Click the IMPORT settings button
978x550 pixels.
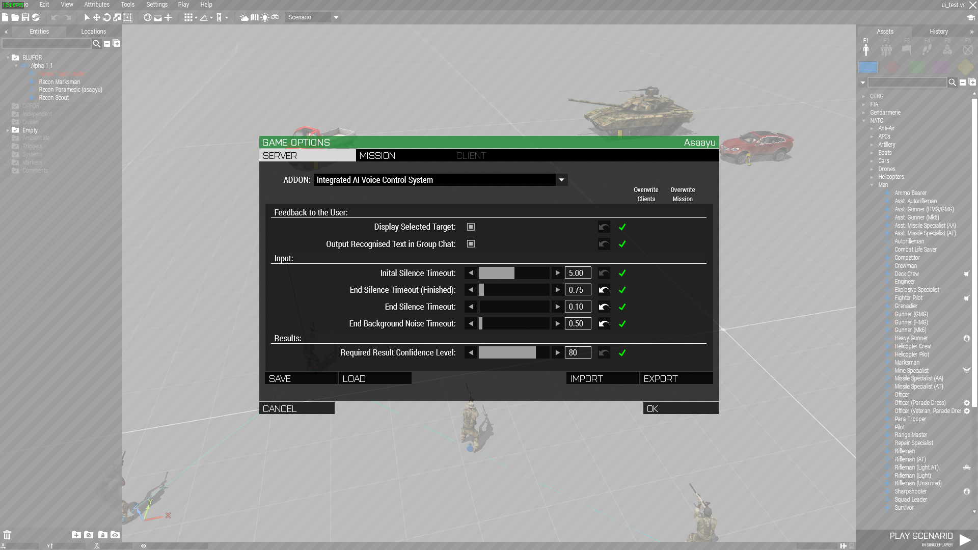tap(603, 378)
